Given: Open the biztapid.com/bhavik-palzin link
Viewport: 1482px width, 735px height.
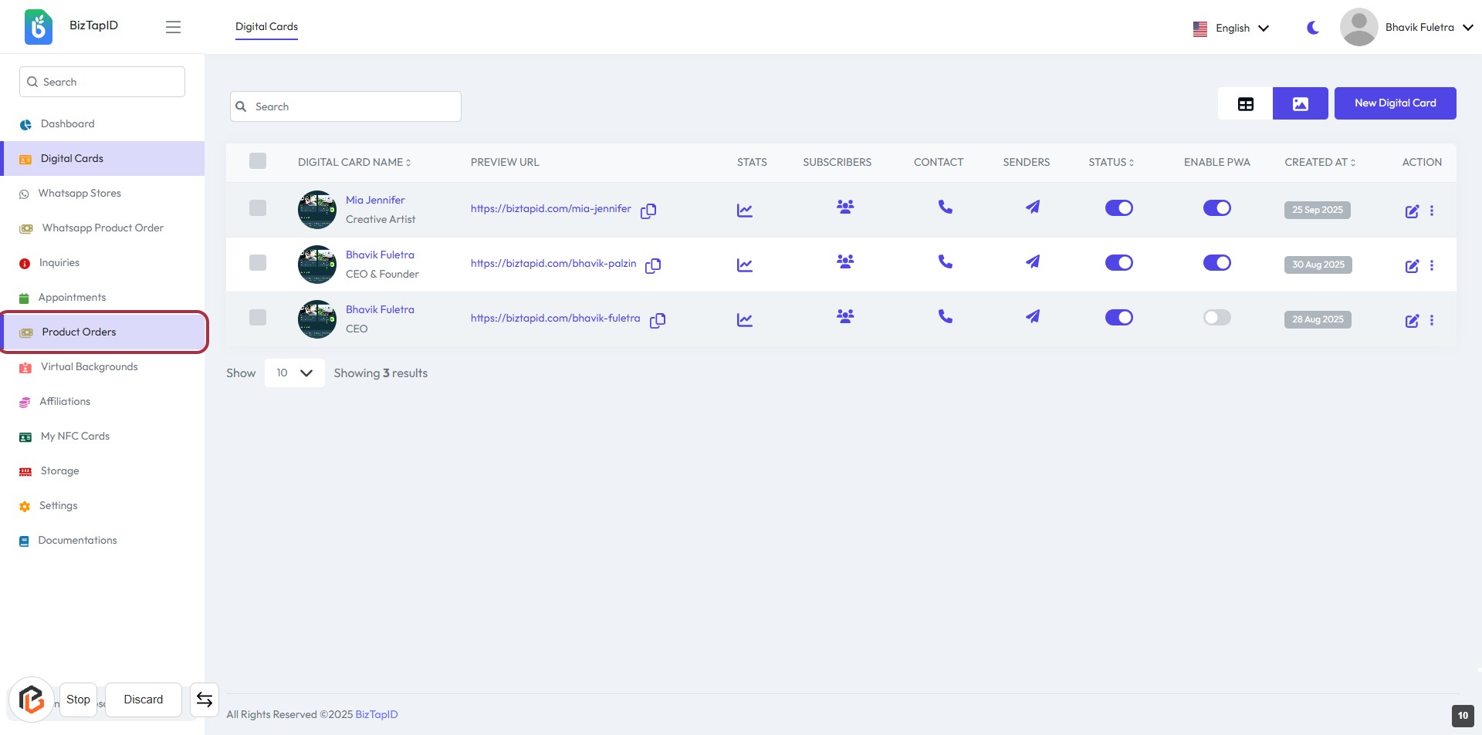Looking at the screenshot, I should click(x=553, y=264).
